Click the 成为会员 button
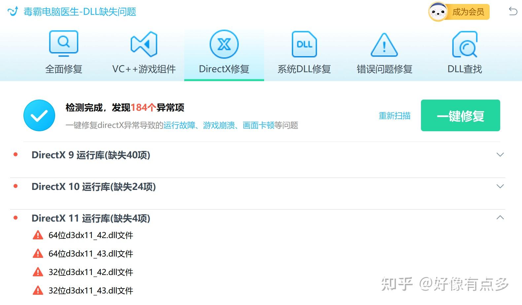Image resolution: width=522 pixels, height=305 pixels. point(468,12)
